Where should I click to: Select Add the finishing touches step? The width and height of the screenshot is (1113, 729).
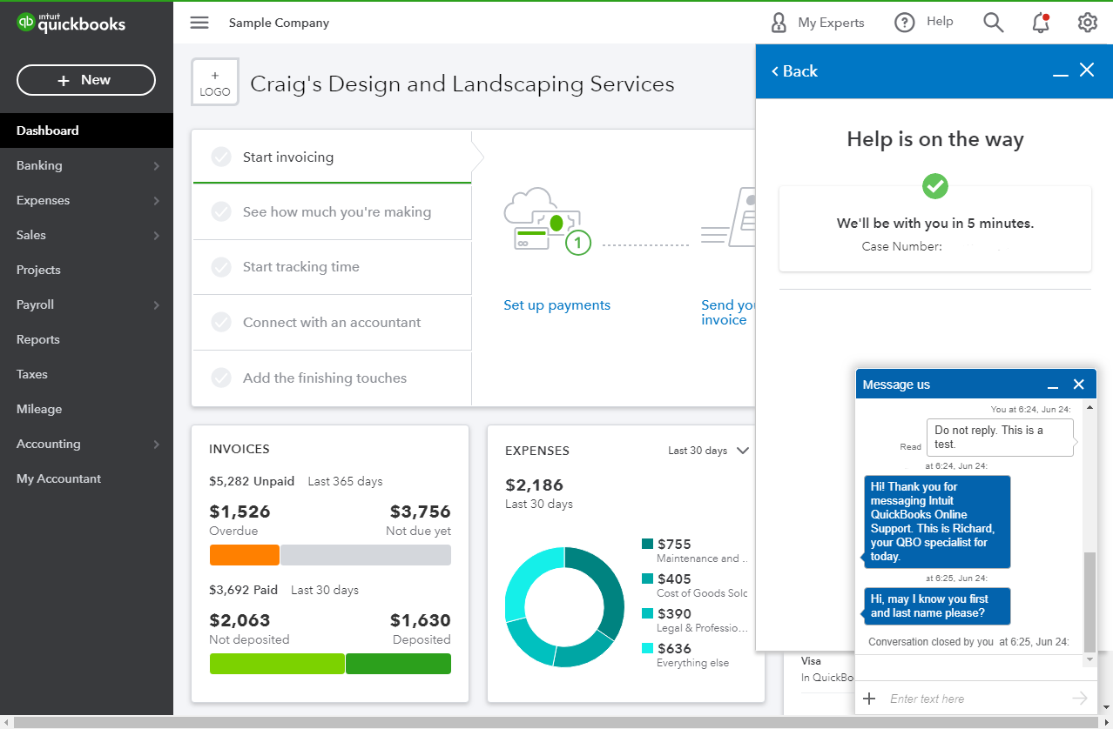[332, 378]
